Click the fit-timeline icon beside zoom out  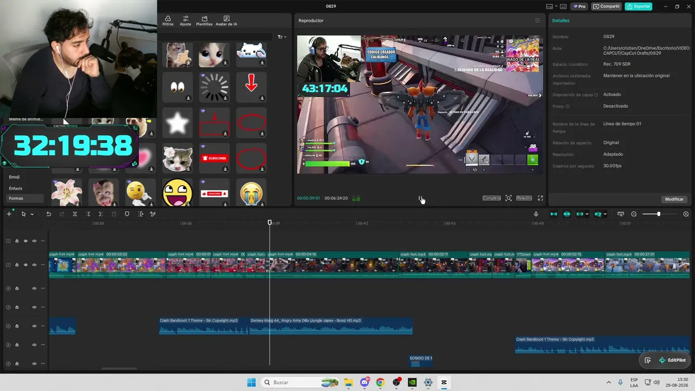click(621, 214)
